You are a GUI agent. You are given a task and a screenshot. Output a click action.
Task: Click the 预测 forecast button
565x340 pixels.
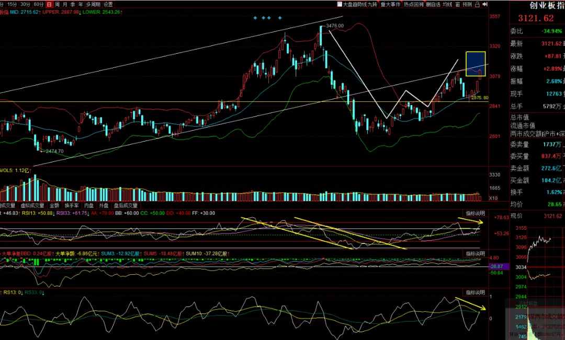pos(467,4)
